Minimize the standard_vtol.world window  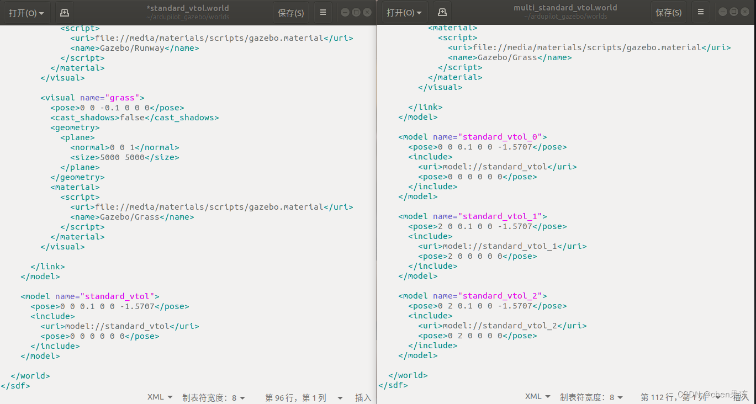pyautogui.click(x=345, y=12)
